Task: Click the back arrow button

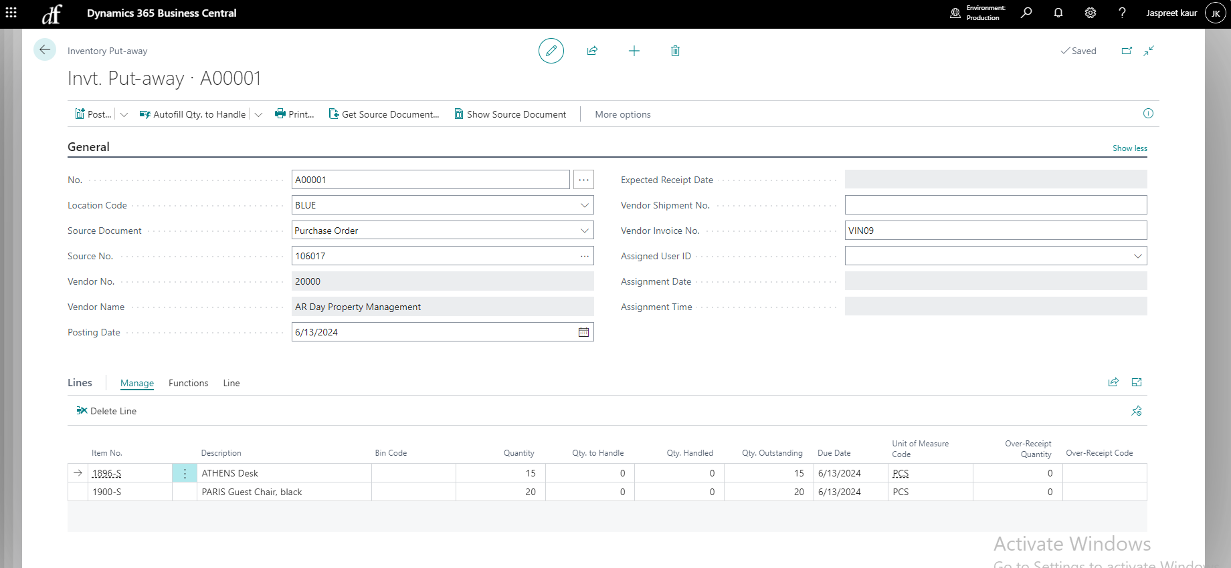Action: (x=45, y=49)
